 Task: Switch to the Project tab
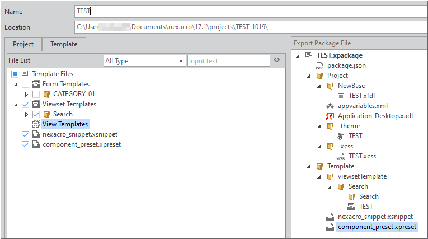coord(23,44)
